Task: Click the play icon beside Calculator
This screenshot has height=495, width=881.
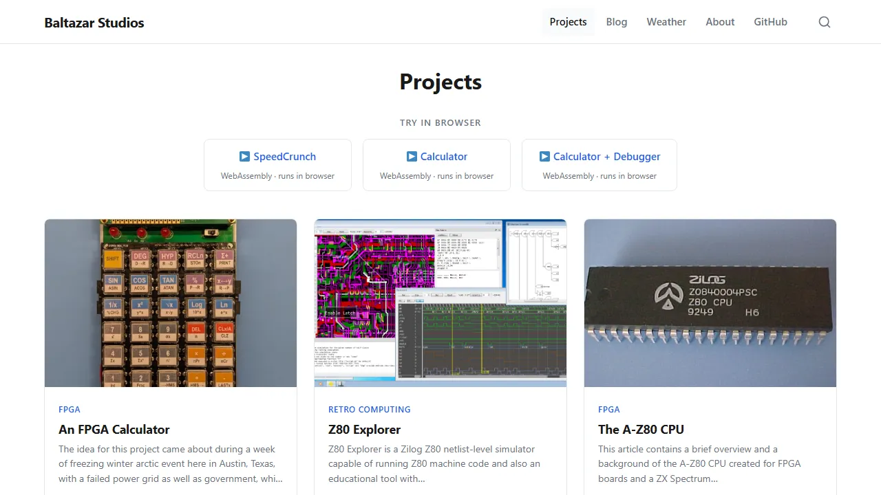Action: pos(412,157)
